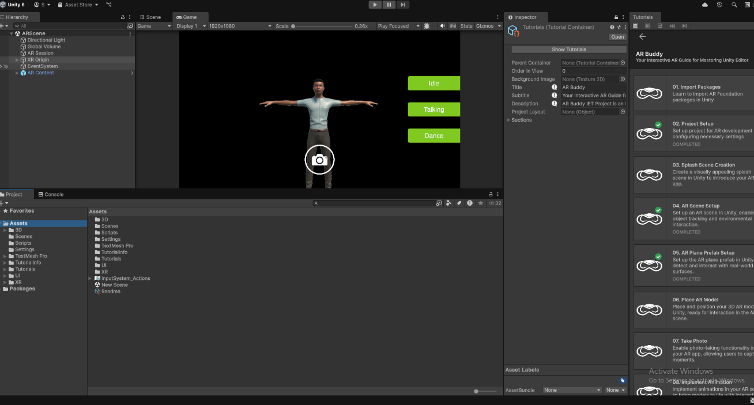Viewport: 754px width, 405px height.
Task: Toggle Stats overlay in Game view
Action: pyautogui.click(x=466, y=26)
